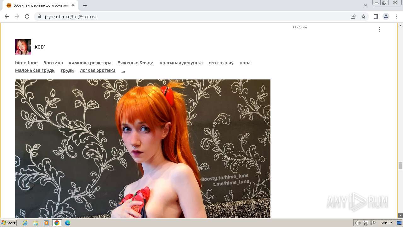Open the hime lune tag
Image resolution: width=403 pixels, height=227 pixels.
[x=26, y=63]
